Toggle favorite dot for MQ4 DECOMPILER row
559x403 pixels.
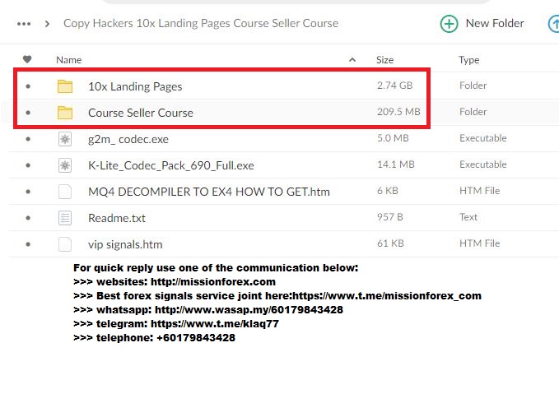click(28, 192)
